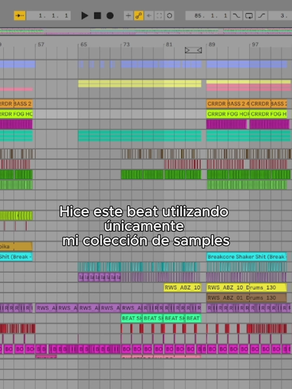This screenshot has width=292, height=389.
Task: Select the RWS_ABZ_10 clip near bar 81
Action: [182, 287]
